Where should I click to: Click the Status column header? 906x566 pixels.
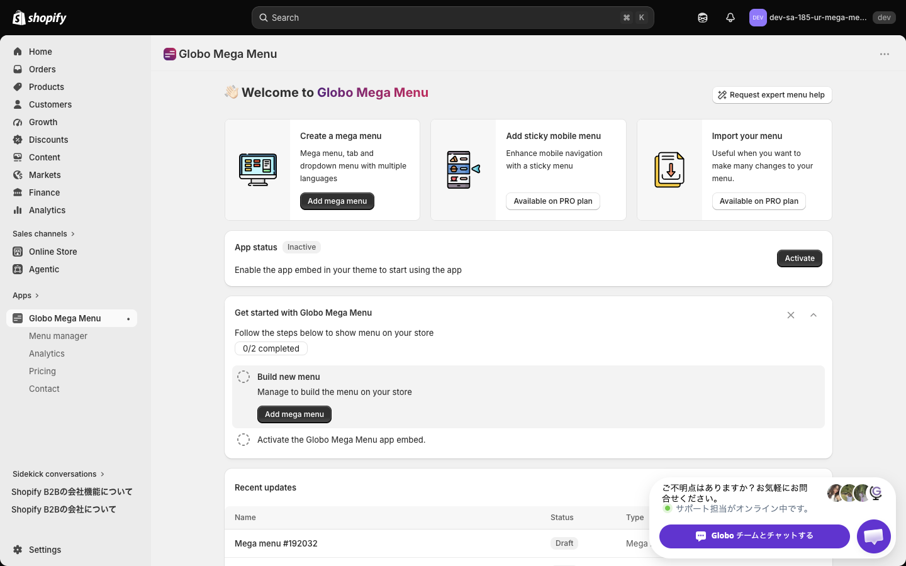(x=562, y=518)
